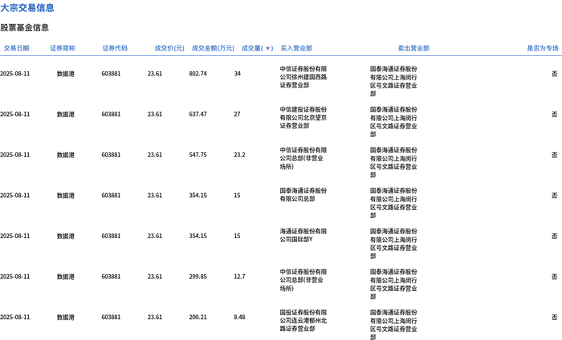Click 354.15 in the 国泰海通证券总部 buyer row
The width and height of the screenshot is (562, 340).
click(198, 196)
